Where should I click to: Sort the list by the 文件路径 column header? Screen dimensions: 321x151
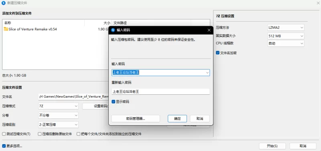(151, 23)
